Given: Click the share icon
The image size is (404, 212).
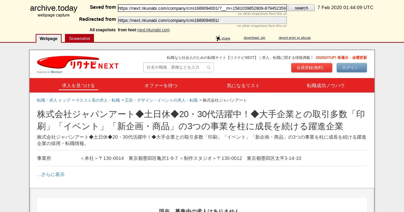Looking at the screenshot, I should [x=218, y=38].
